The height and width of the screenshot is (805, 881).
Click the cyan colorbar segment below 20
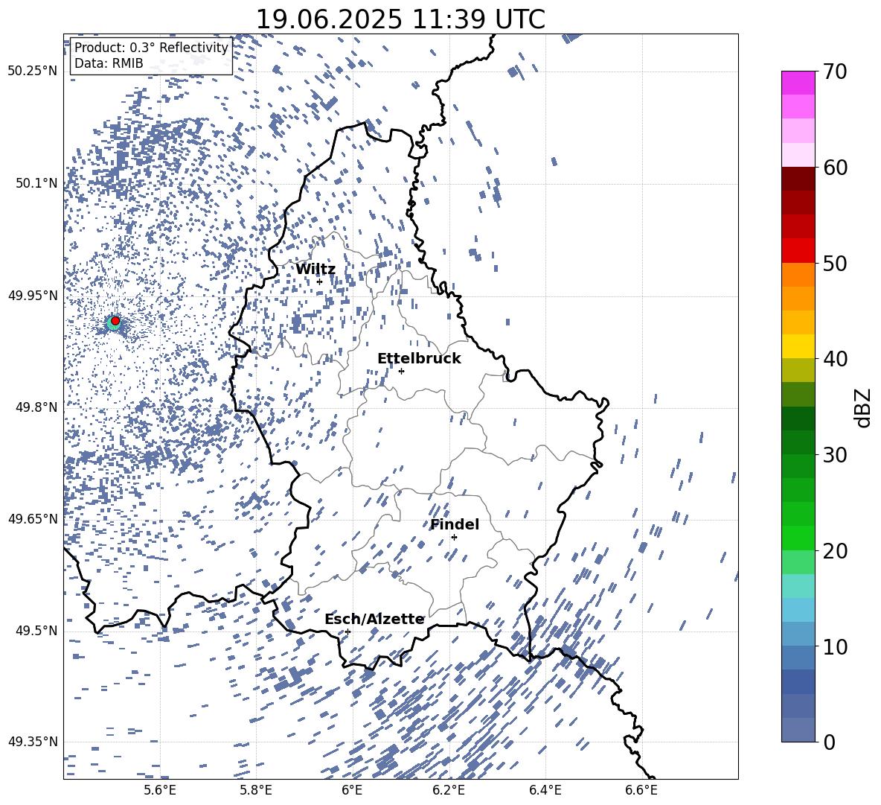(x=798, y=586)
